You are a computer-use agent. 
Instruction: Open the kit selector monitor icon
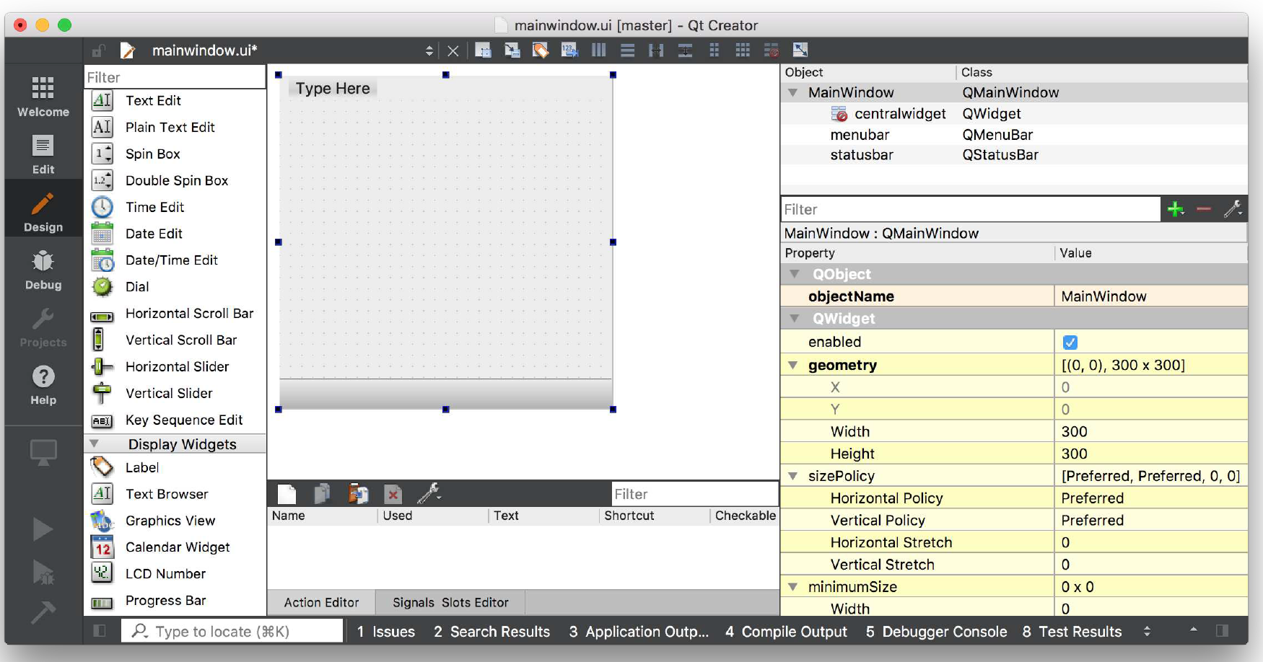(43, 453)
